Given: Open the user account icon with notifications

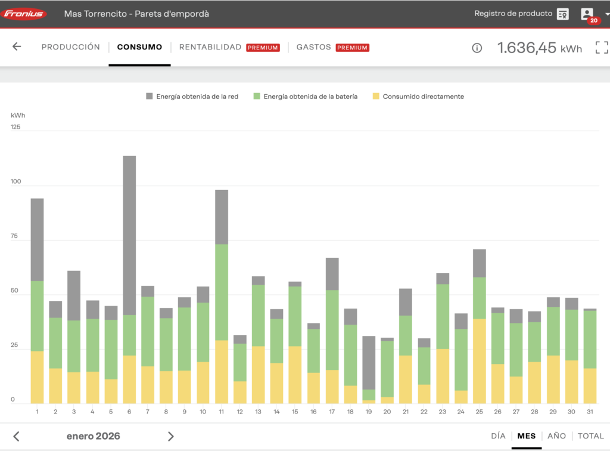Looking at the screenshot, I should click(x=587, y=14).
